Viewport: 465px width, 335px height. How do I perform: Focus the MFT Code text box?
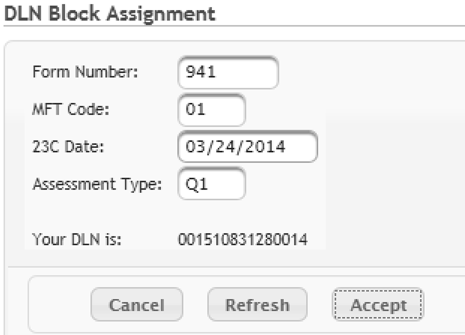coord(211,110)
